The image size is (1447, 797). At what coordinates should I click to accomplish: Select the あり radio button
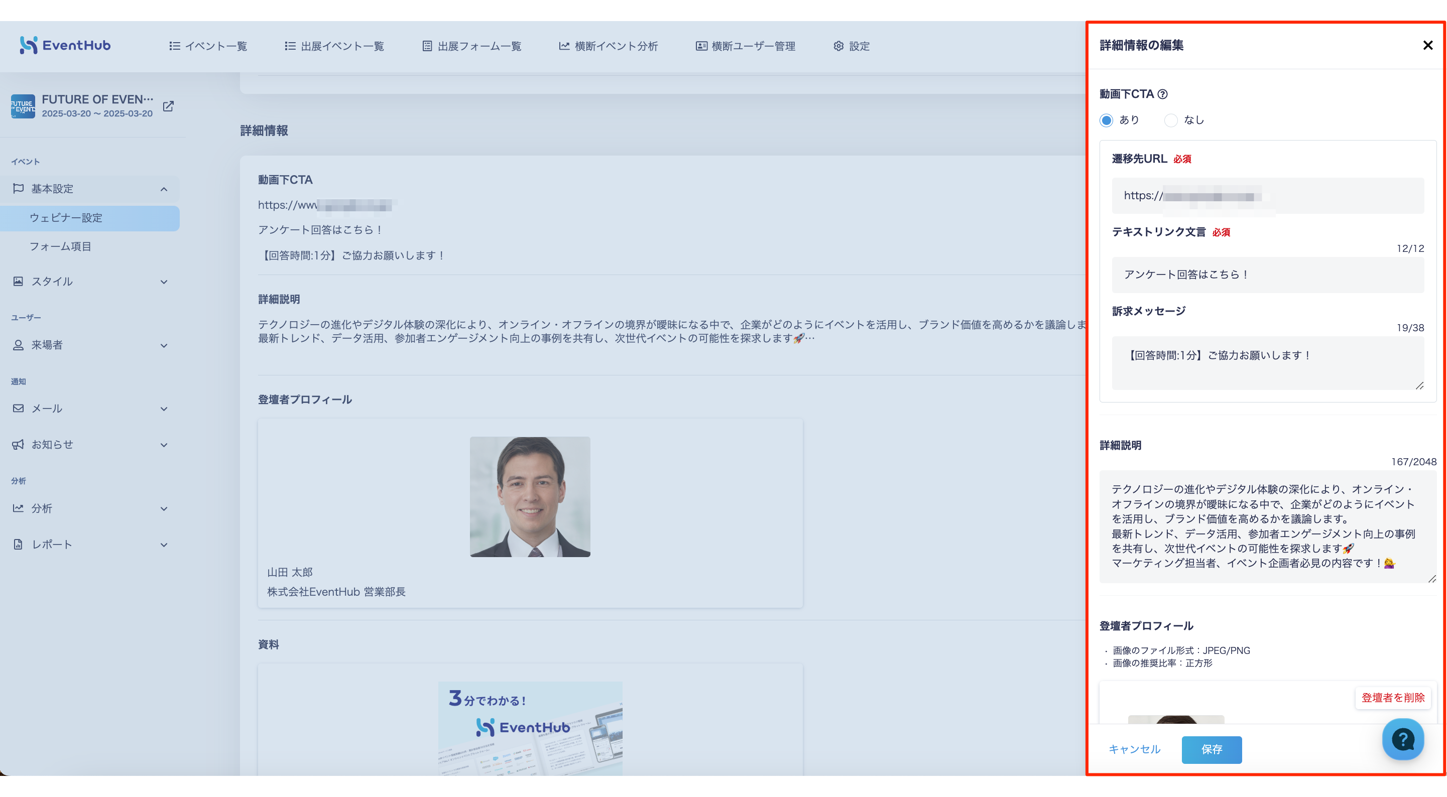coord(1106,120)
